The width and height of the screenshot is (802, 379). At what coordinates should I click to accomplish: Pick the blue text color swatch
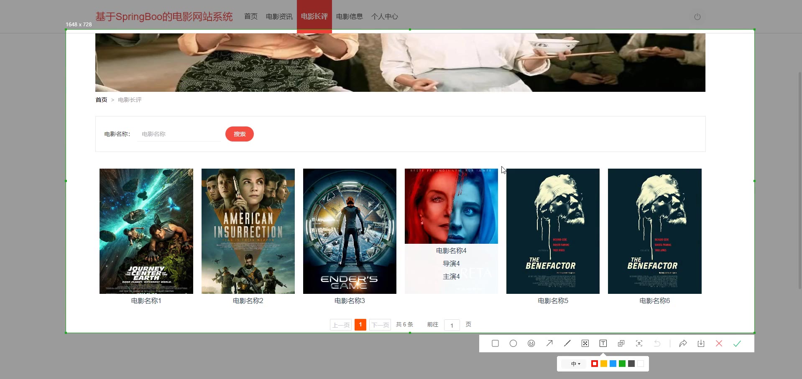(x=613, y=364)
